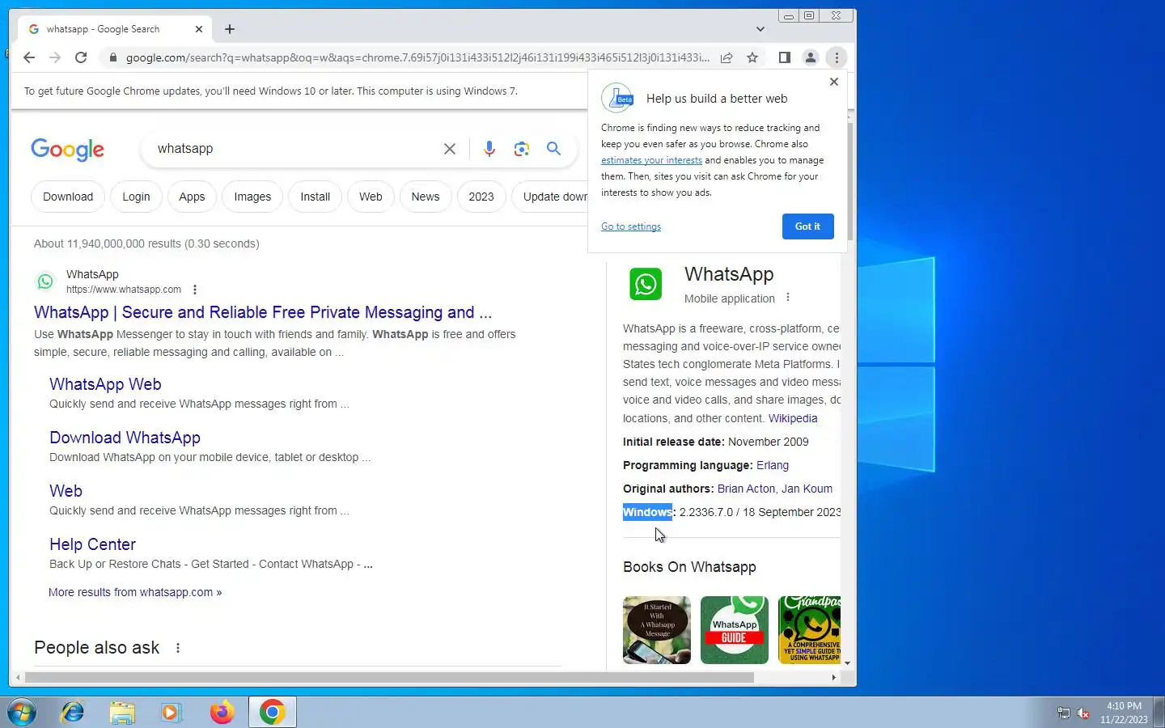Screen dimensions: 1165x728
Task: Select the News filter chip
Action: 426,197
